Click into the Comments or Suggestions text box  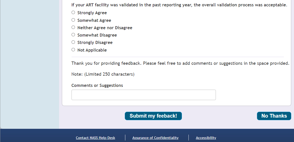(144, 95)
